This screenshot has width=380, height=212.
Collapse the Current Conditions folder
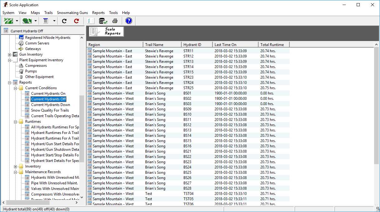(16, 88)
